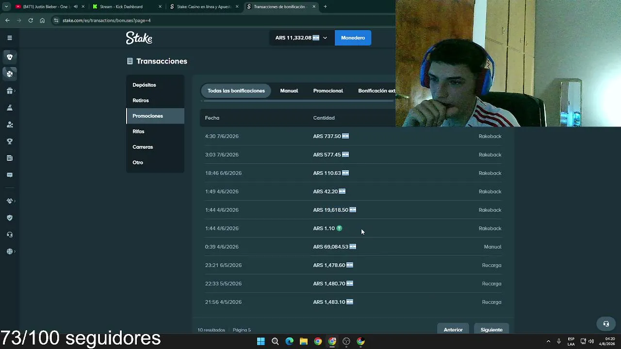Viewport: 621px width, 349px height.
Task: Open the forum chat bubble icon in sidebar
Action: pos(10,175)
